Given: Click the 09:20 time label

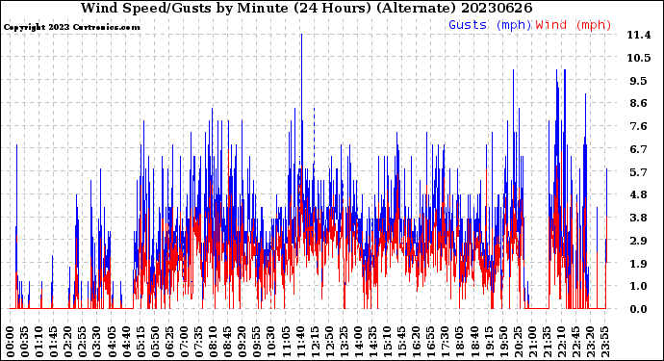Looking at the screenshot, I should (x=242, y=342).
